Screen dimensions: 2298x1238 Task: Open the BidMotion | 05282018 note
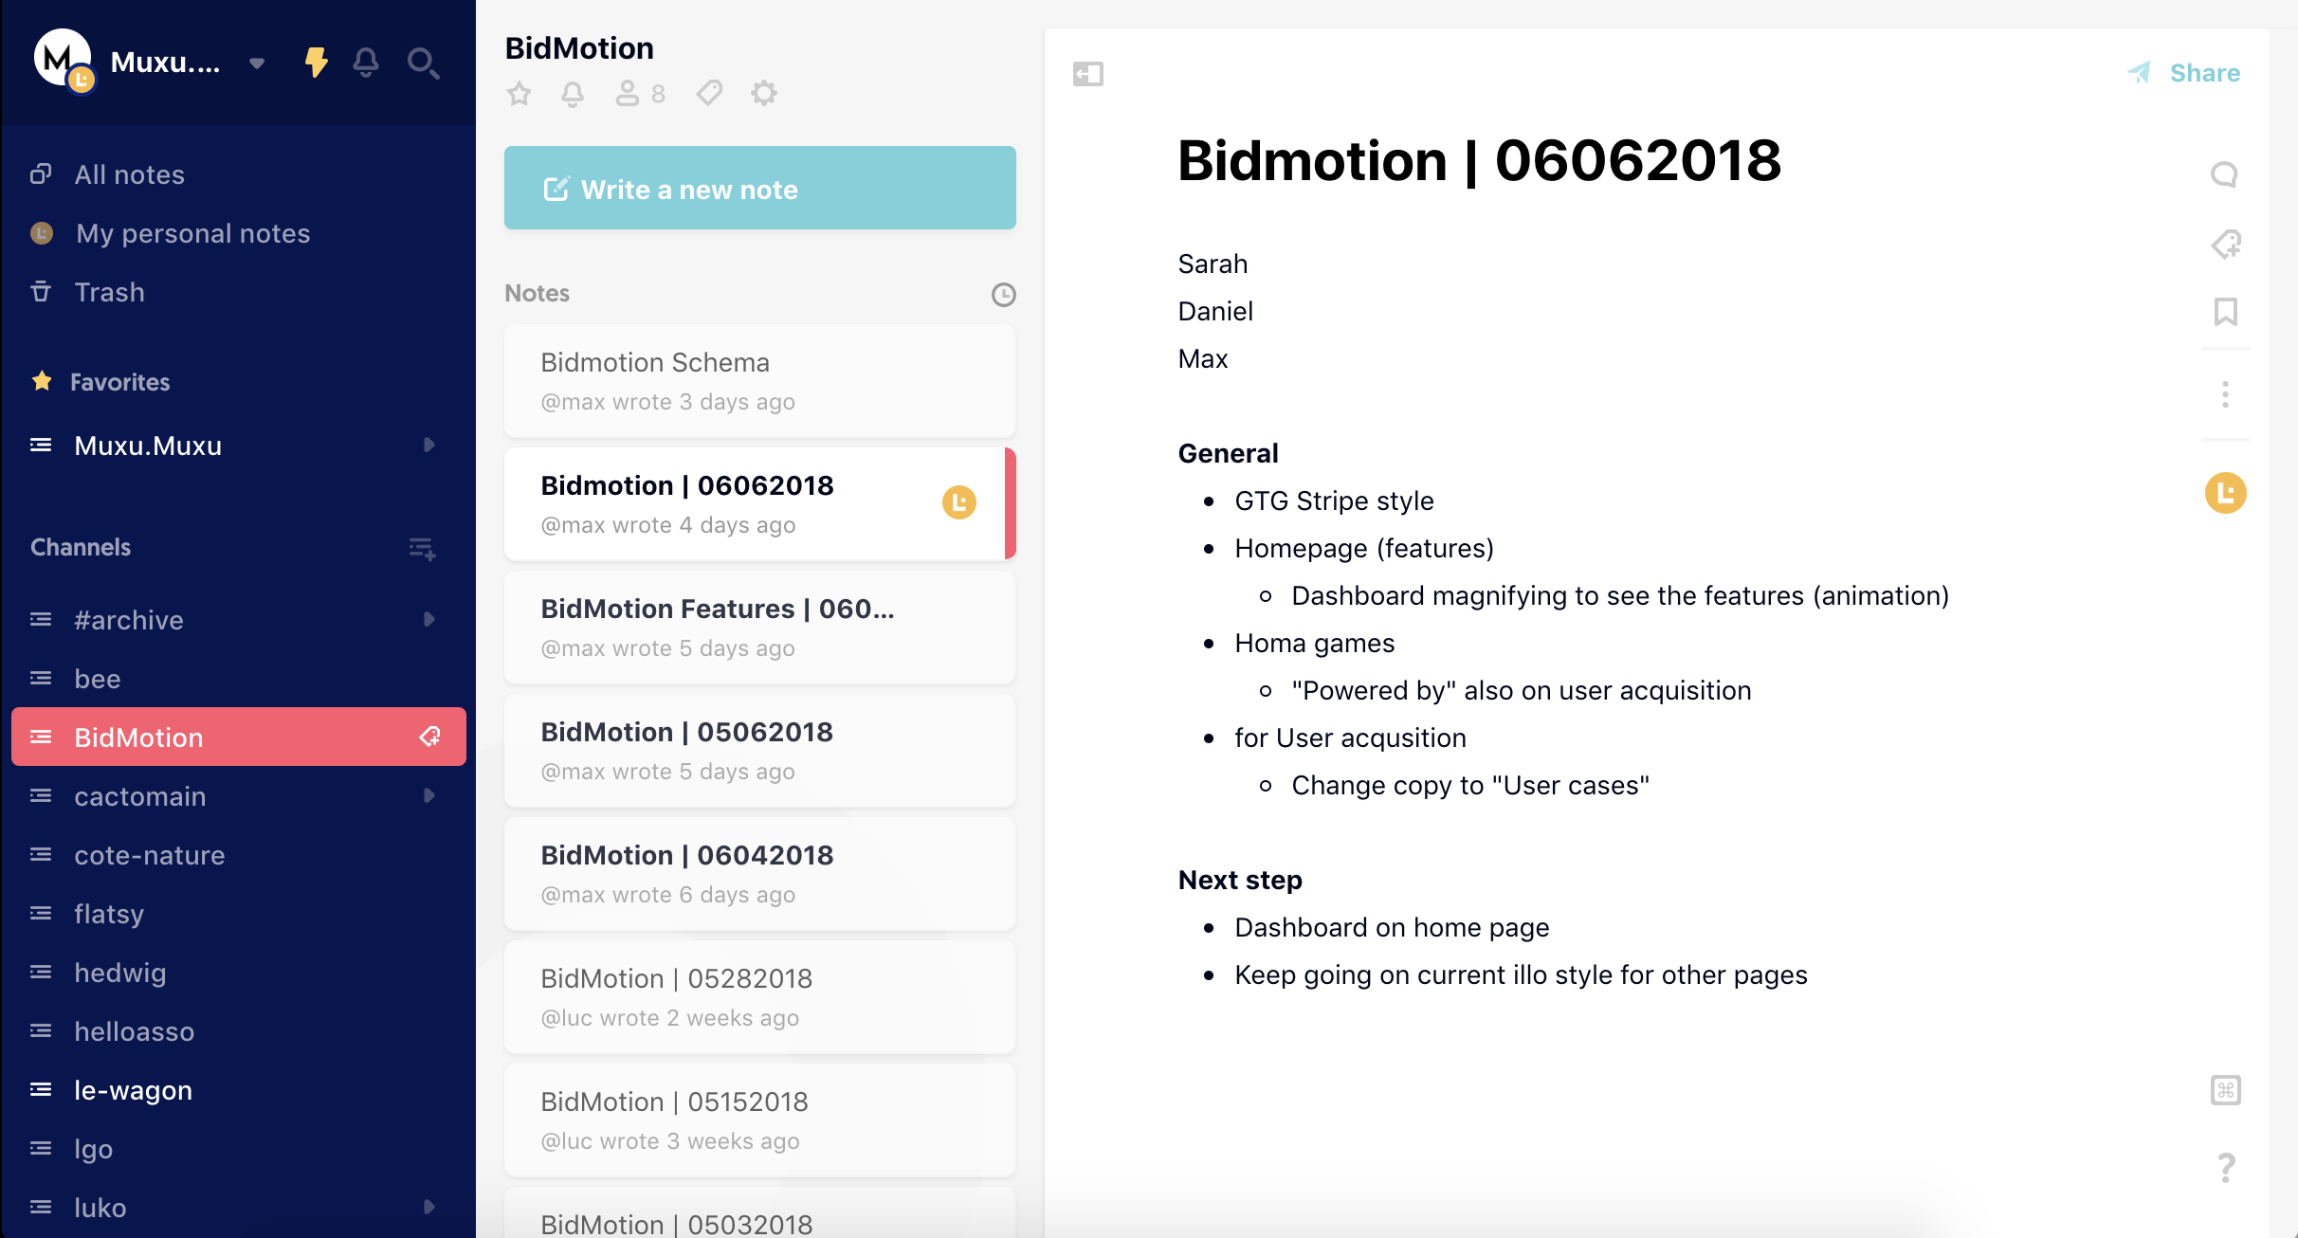pyautogui.click(x=760, y=997)
